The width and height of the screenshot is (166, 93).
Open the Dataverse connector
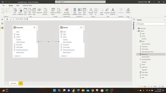click(x=39, y=11)
